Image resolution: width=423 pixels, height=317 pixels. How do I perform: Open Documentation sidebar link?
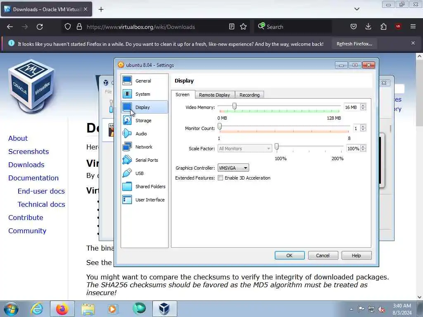coord(33,178)
